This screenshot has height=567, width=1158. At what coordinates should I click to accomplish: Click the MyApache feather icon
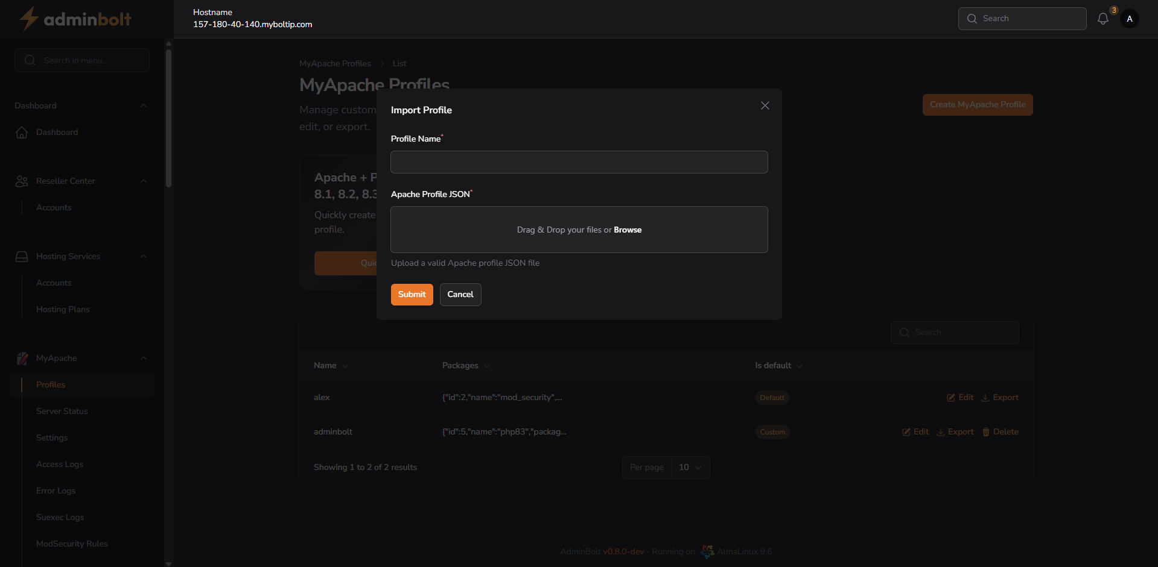22,358
